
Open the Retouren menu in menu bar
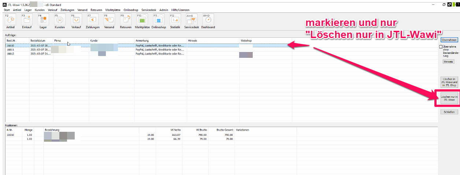pyautogui.click(x=96, y=10)
